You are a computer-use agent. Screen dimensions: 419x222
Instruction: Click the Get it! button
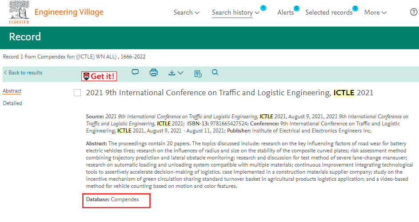point(99,76)
